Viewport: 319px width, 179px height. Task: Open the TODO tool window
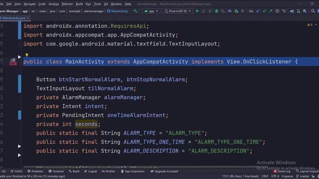click(x=16, y=171)
